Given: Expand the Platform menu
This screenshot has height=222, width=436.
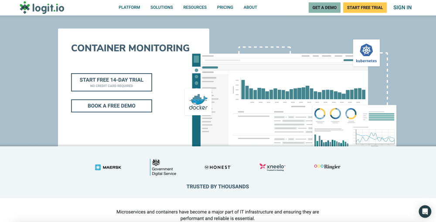Looking at the screenshot, I should (129, 7).
